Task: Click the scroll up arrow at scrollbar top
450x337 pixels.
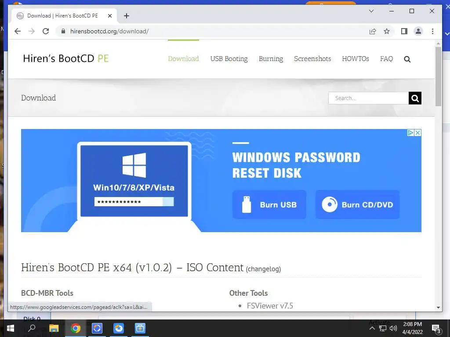Action: 438,43
